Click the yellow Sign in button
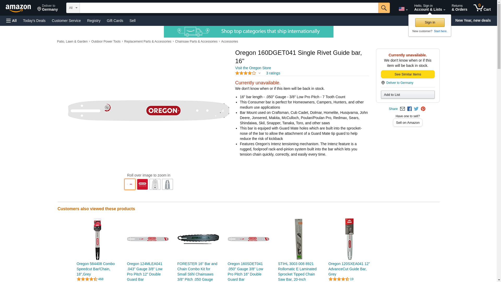This screenshot has width=501, height=282. (430, 22)
